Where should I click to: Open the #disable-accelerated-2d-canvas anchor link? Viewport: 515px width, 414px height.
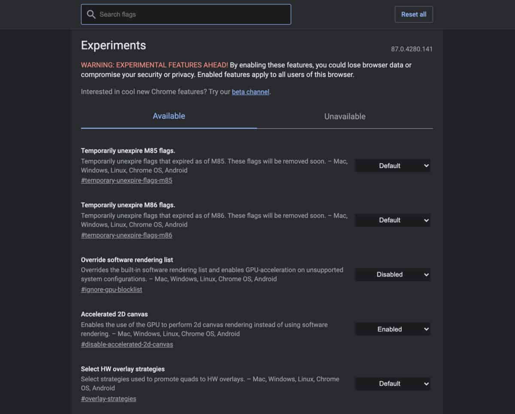[127, 344]
